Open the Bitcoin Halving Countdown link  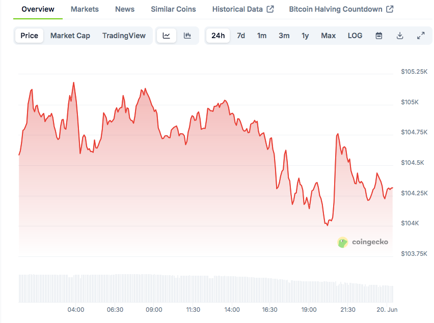coord(335,9)
